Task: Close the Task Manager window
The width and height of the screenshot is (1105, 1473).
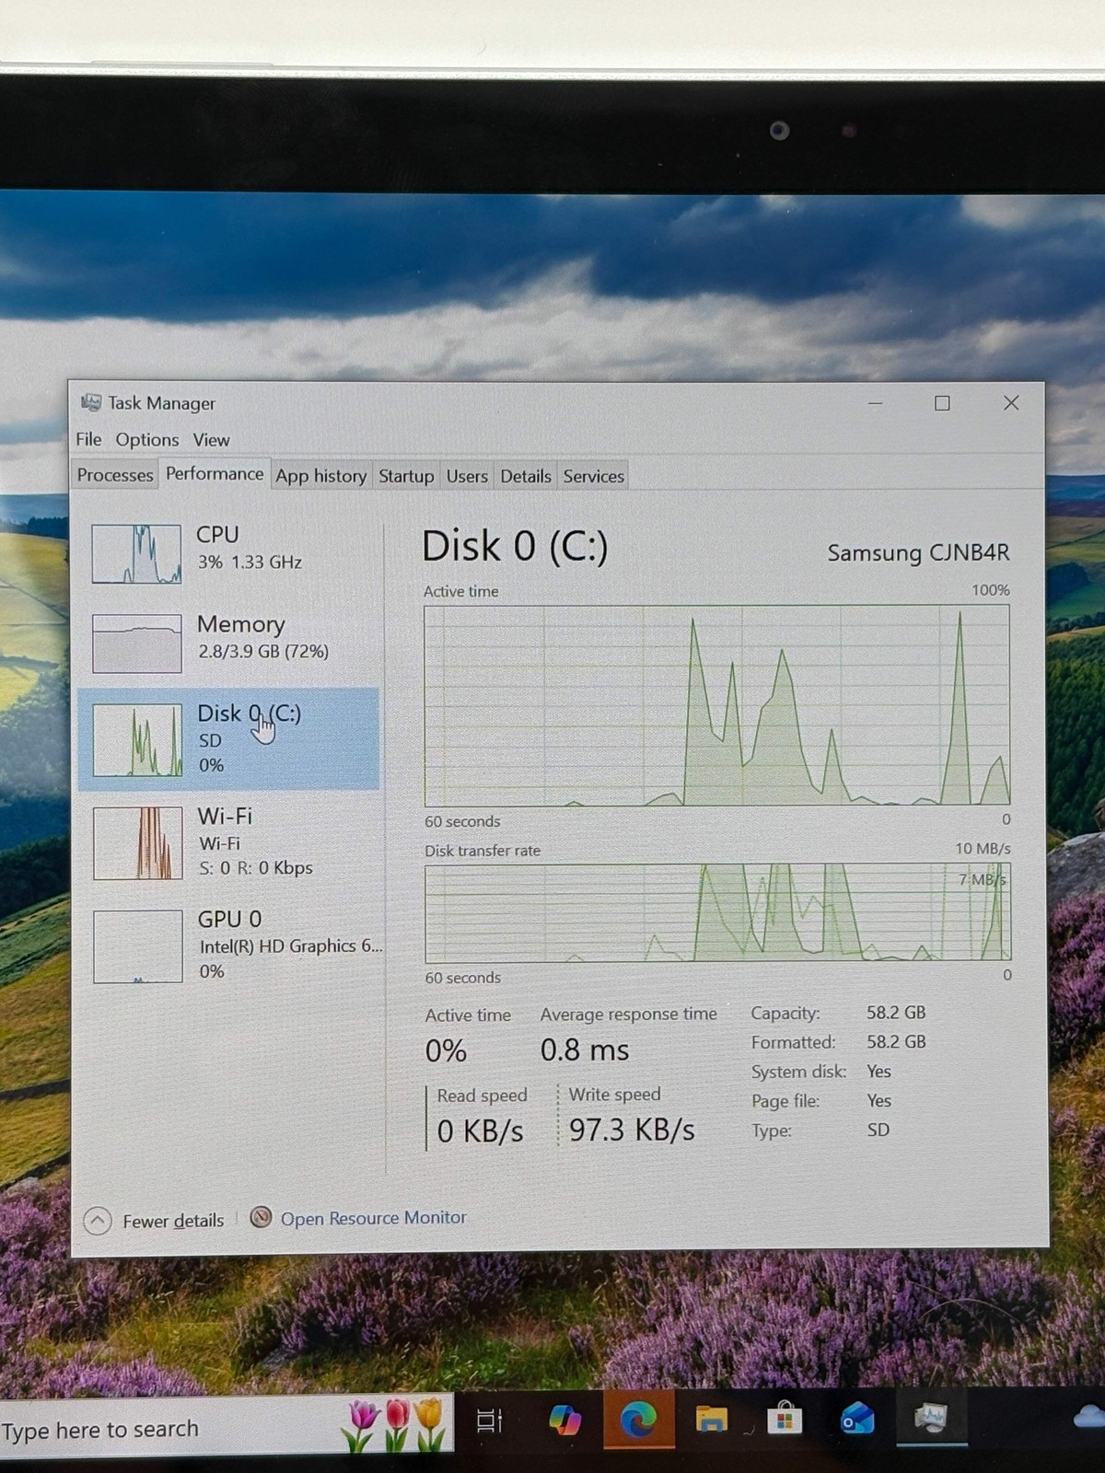Action: click(1011, 403)
